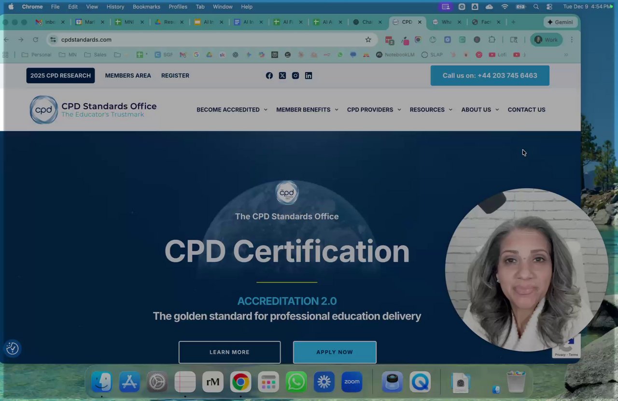Launch WhatsApp from the Dock
The image size is (618, 401).
click(x=296, y=382)
